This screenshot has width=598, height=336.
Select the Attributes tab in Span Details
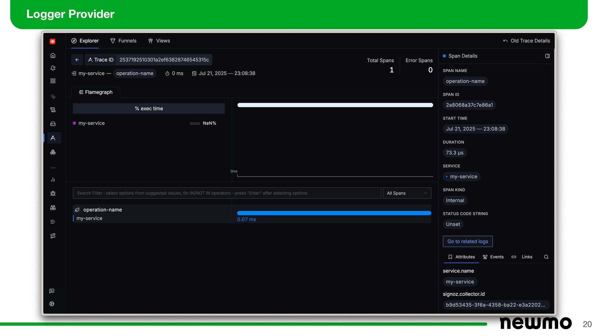coord(461,257)
